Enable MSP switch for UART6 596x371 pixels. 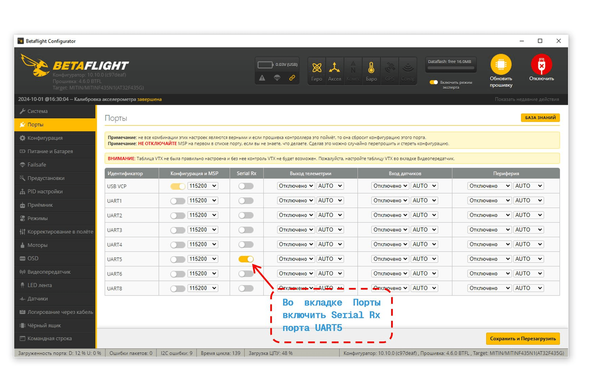click(178, 274)
